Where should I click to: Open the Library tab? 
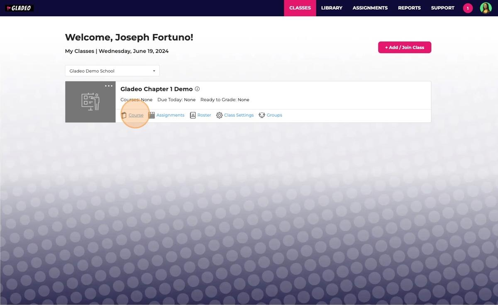click(x=332, y=8)
